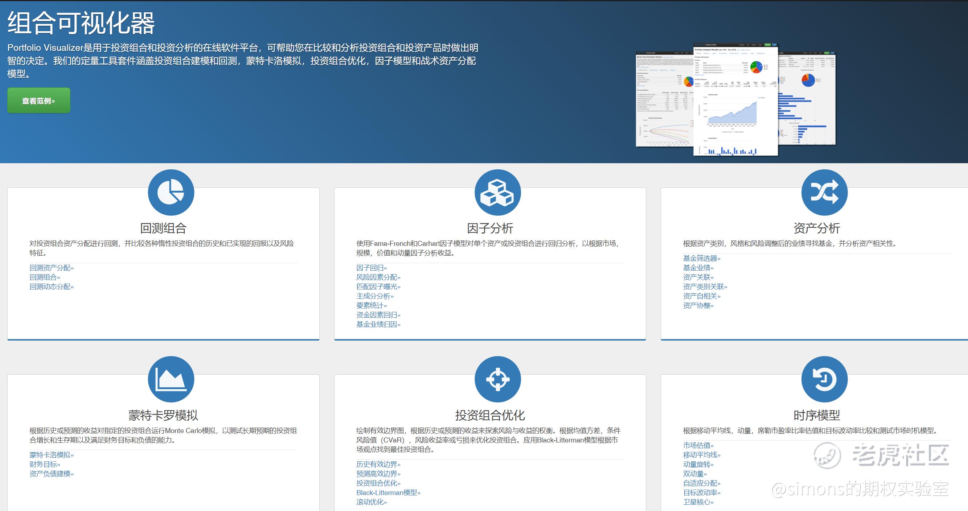Click the 回测组合 card heading

coord(164,228)
